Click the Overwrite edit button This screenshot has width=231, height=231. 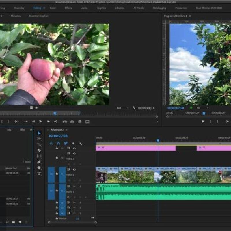pos(72,122)
